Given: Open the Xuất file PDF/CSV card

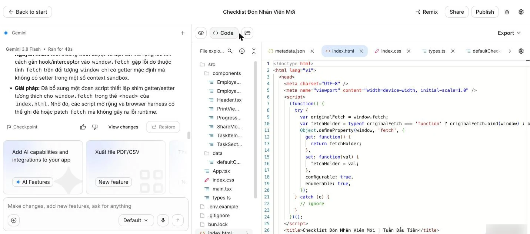Looking at the screenshot, I should click(126, 167).
